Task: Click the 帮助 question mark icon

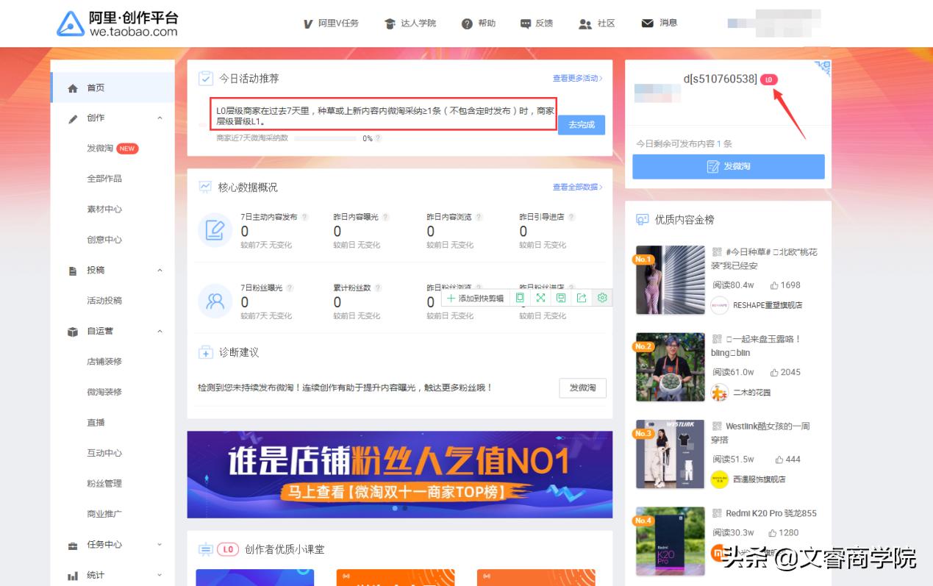Action: coord(465,23)
